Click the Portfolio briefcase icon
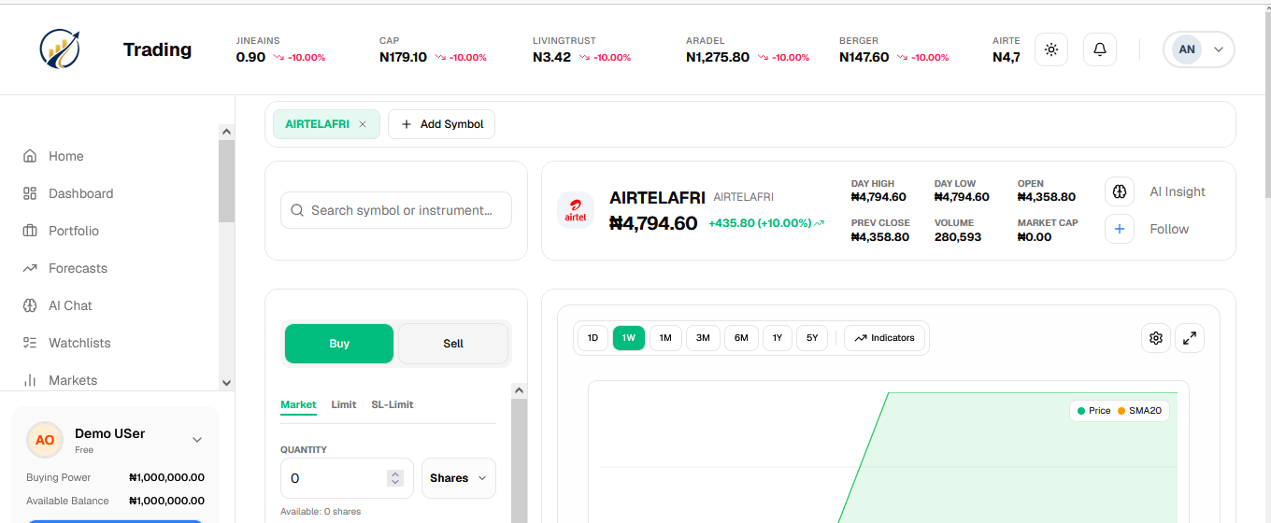Screen dimensions: 1271x523 tap(30, 231)
